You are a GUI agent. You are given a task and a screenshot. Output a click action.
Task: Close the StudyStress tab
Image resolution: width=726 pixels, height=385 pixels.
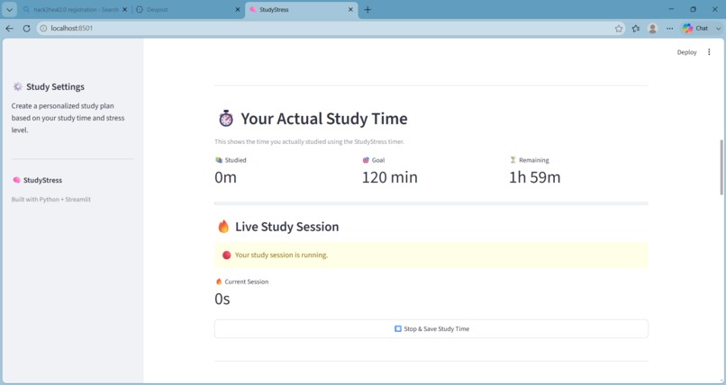(350, 9)
